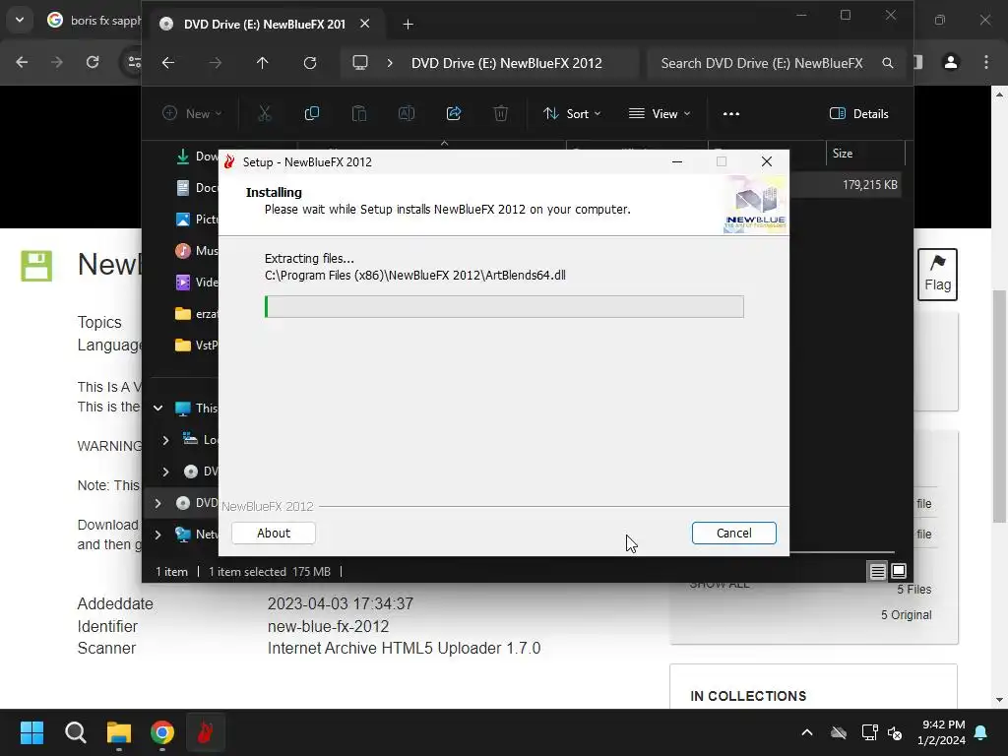Open the View dropdown menu

point(660,114)
